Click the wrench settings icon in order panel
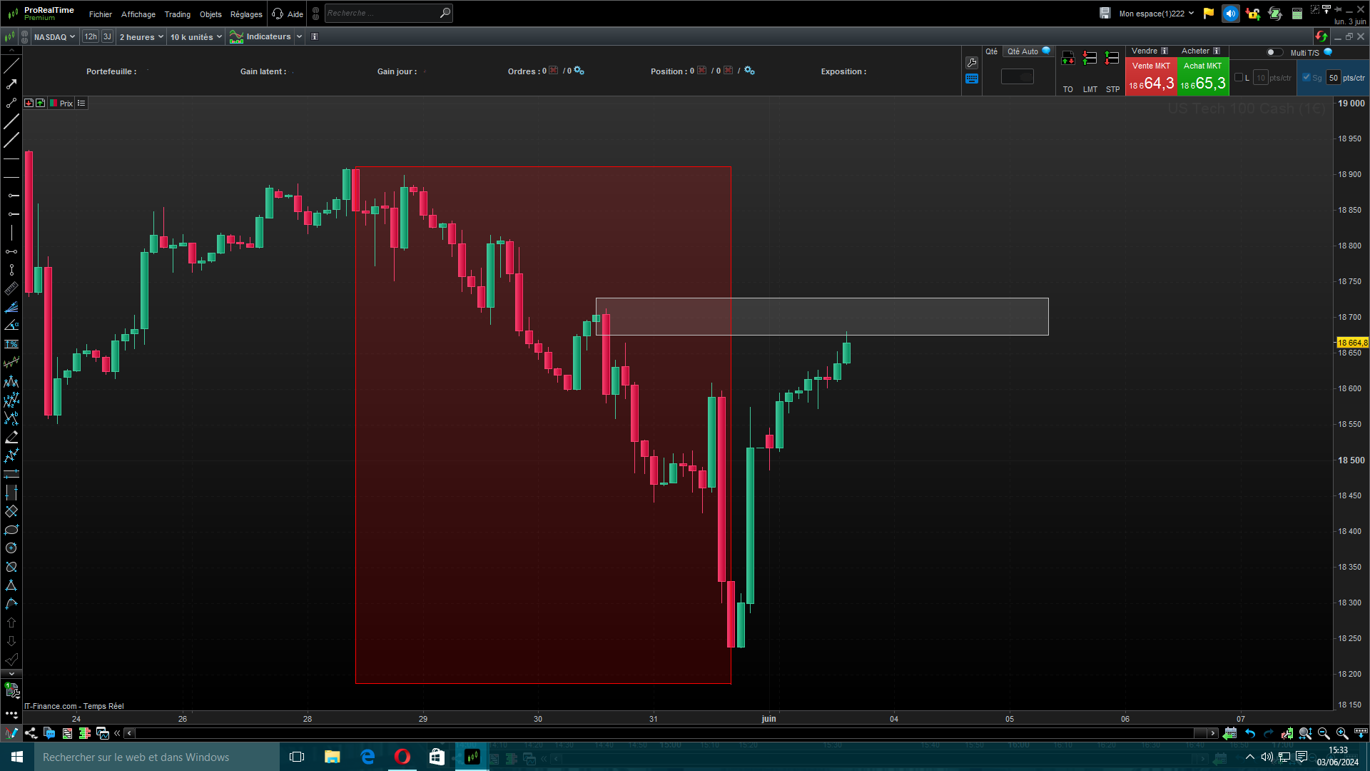 [x=971, y=63]
